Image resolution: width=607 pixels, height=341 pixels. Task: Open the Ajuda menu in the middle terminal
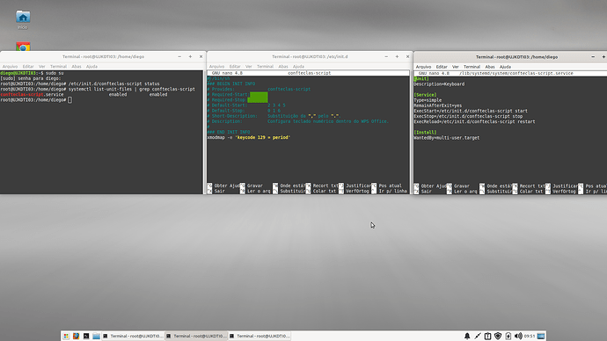[x=298, y=67]
